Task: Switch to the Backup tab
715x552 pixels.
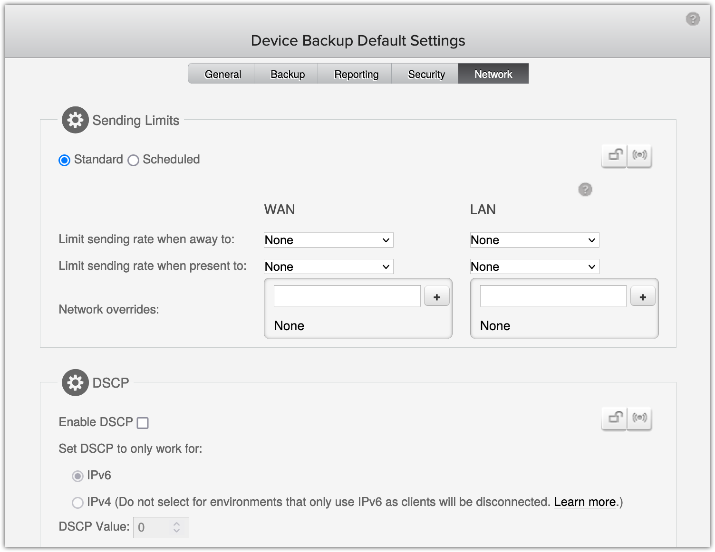Action: (x=287, y=74)
